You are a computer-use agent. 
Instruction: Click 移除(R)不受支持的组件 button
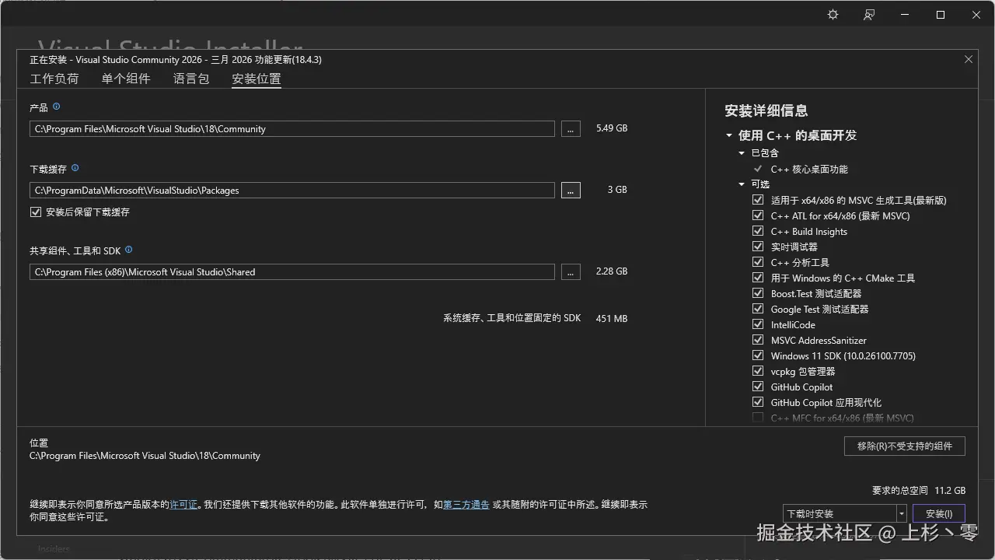(905, 446)
